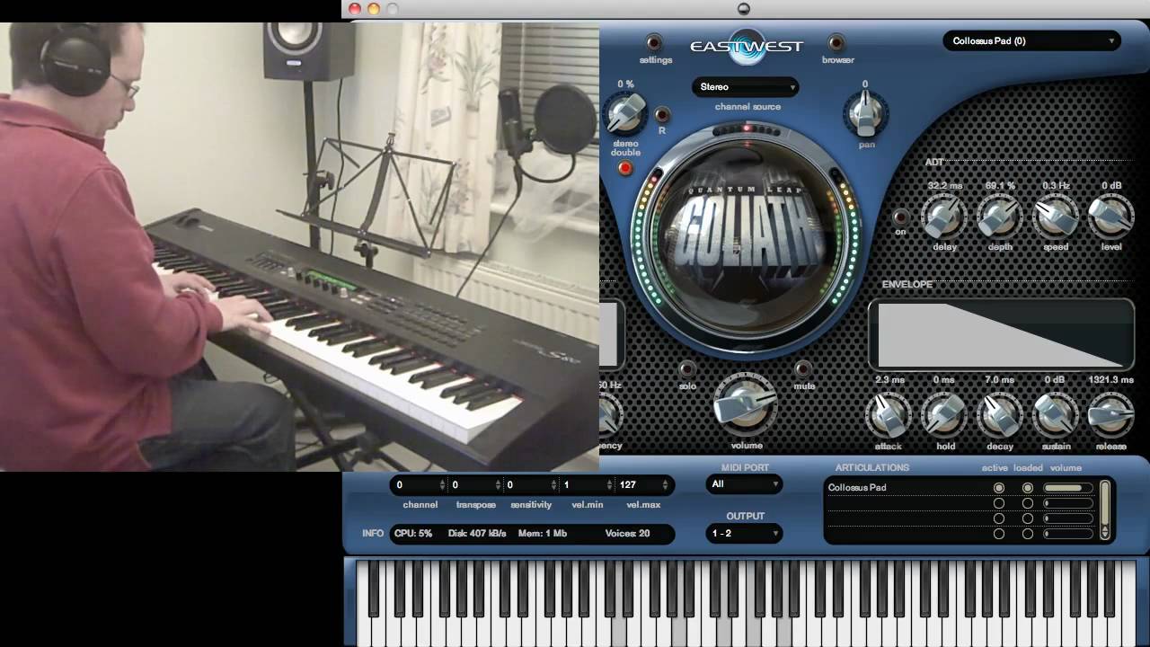The height and width of the screenshot is (647, 1150).
Task: Click the vel.max stepper showing 127
Action: coord(643,484)
